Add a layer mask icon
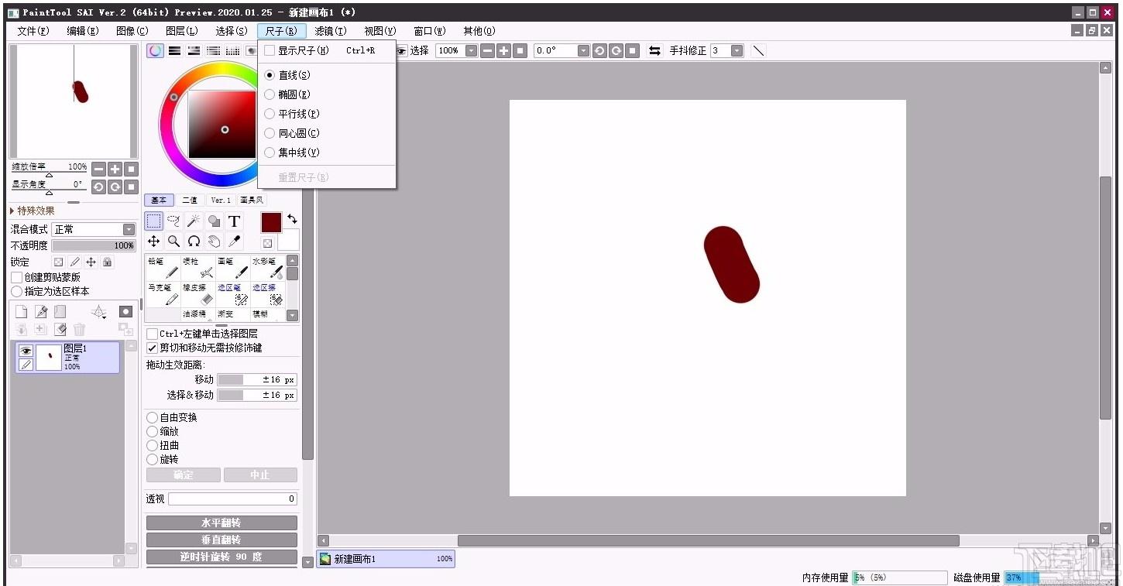 point(125,311)
